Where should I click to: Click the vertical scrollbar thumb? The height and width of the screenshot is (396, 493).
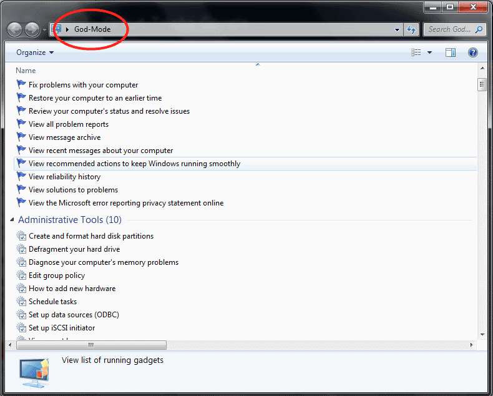(x=482, y=84)
